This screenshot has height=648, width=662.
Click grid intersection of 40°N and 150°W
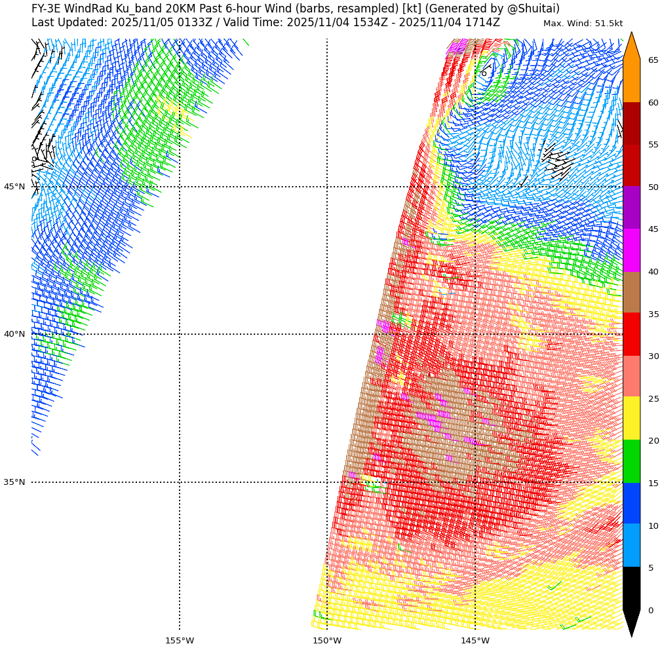pyautogui.click(x=327, y=334)
